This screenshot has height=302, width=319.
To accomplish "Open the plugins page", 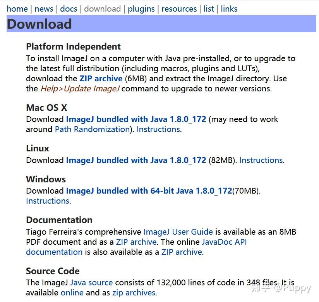I will click(141, 9).
